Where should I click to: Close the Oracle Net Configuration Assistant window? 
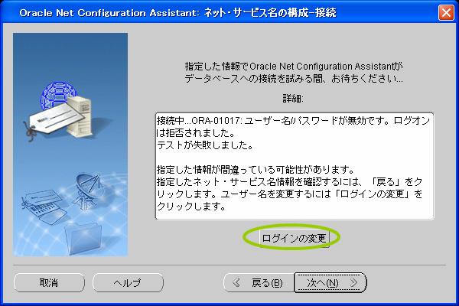(446, 13)
